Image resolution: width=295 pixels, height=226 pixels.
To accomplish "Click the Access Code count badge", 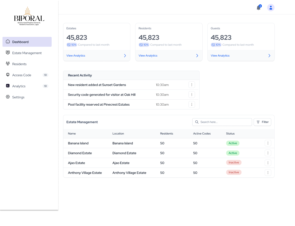I will (45, 75).
